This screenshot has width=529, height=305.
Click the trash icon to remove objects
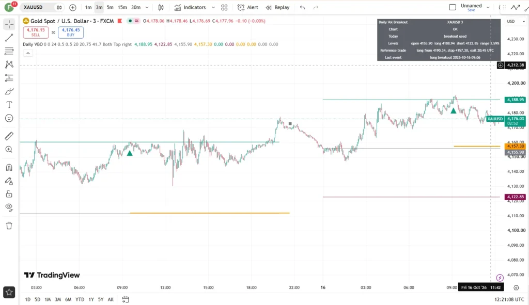9,226
